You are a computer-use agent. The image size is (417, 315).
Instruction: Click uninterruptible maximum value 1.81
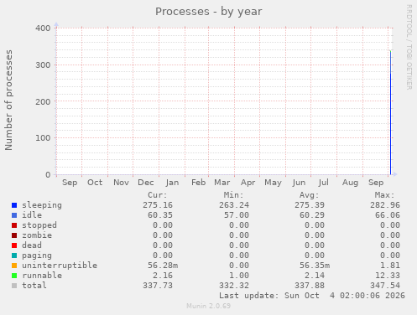click(x=390, y=266)
